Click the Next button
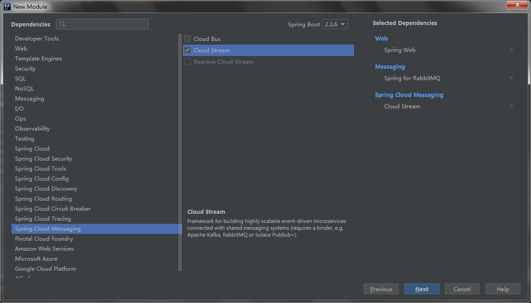531x303 pixels. tap(422, 289)
